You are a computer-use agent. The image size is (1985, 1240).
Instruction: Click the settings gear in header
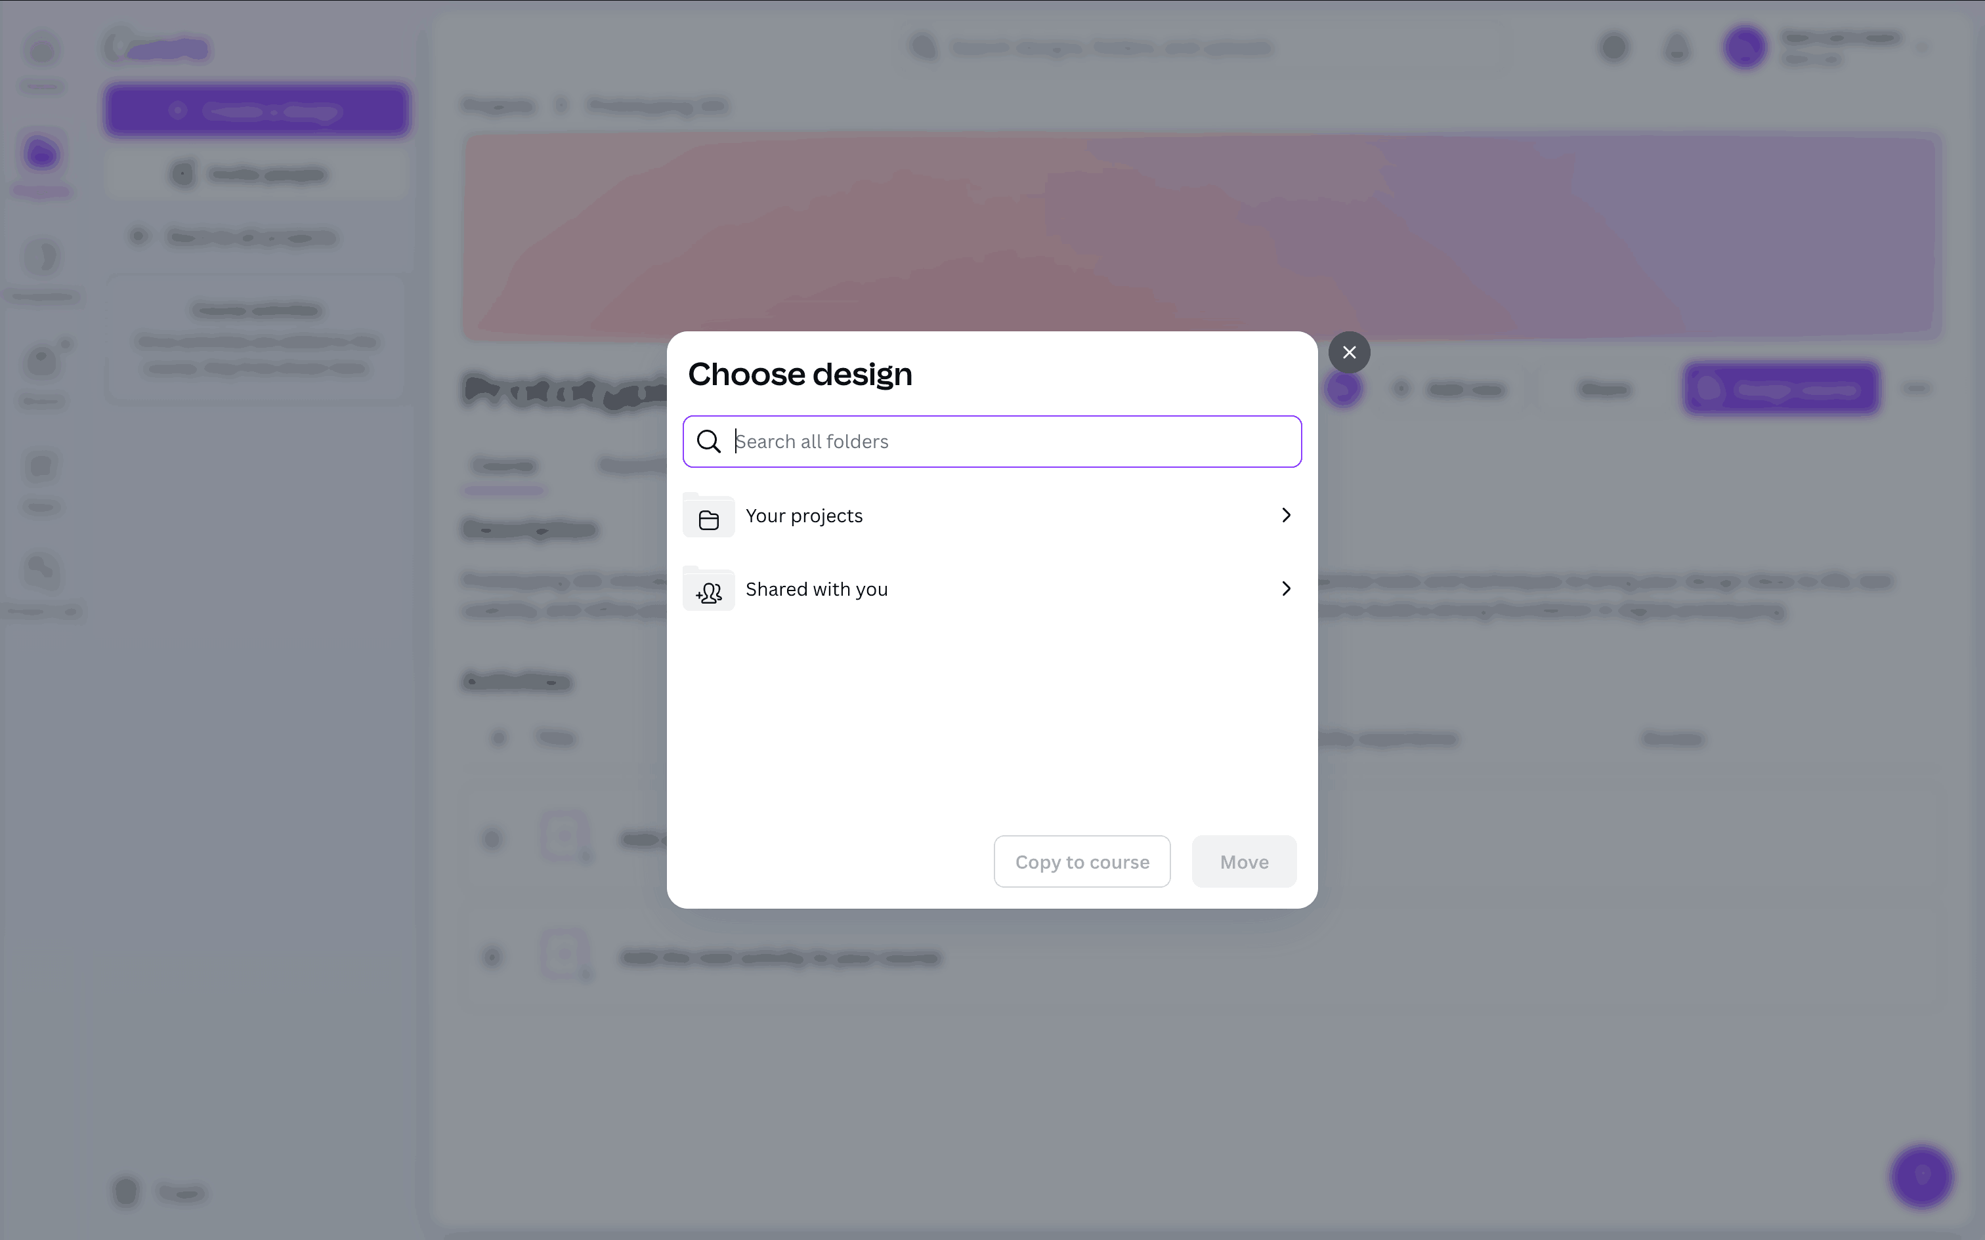coord(1613,47)
